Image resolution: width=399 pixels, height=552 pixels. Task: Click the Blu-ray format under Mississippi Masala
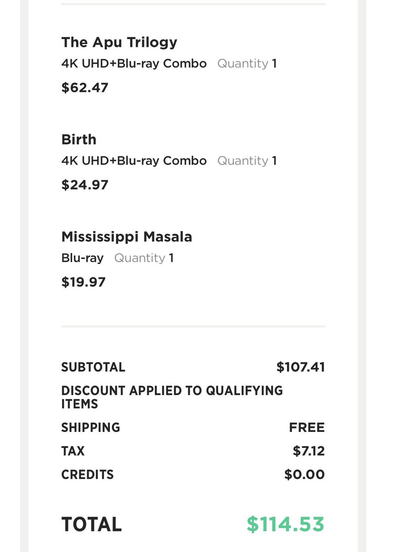(82, 258)
